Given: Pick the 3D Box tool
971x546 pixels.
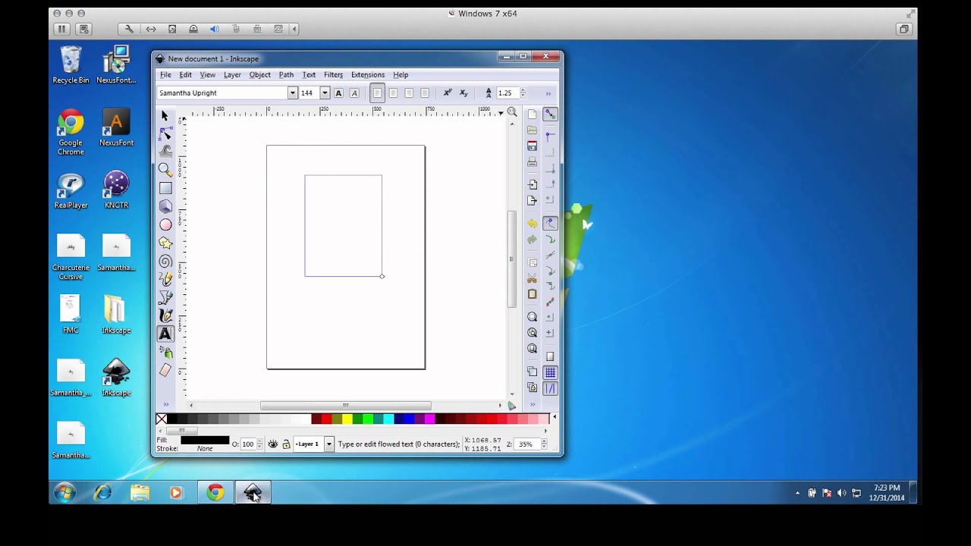Looking at the screenshot, I should tap(165, 206).
